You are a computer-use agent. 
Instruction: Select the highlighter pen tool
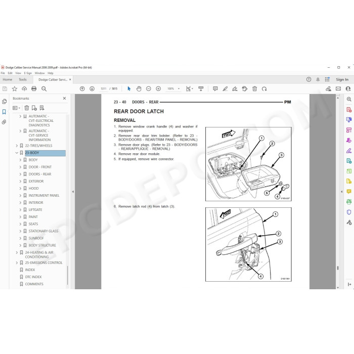(225, 88)
